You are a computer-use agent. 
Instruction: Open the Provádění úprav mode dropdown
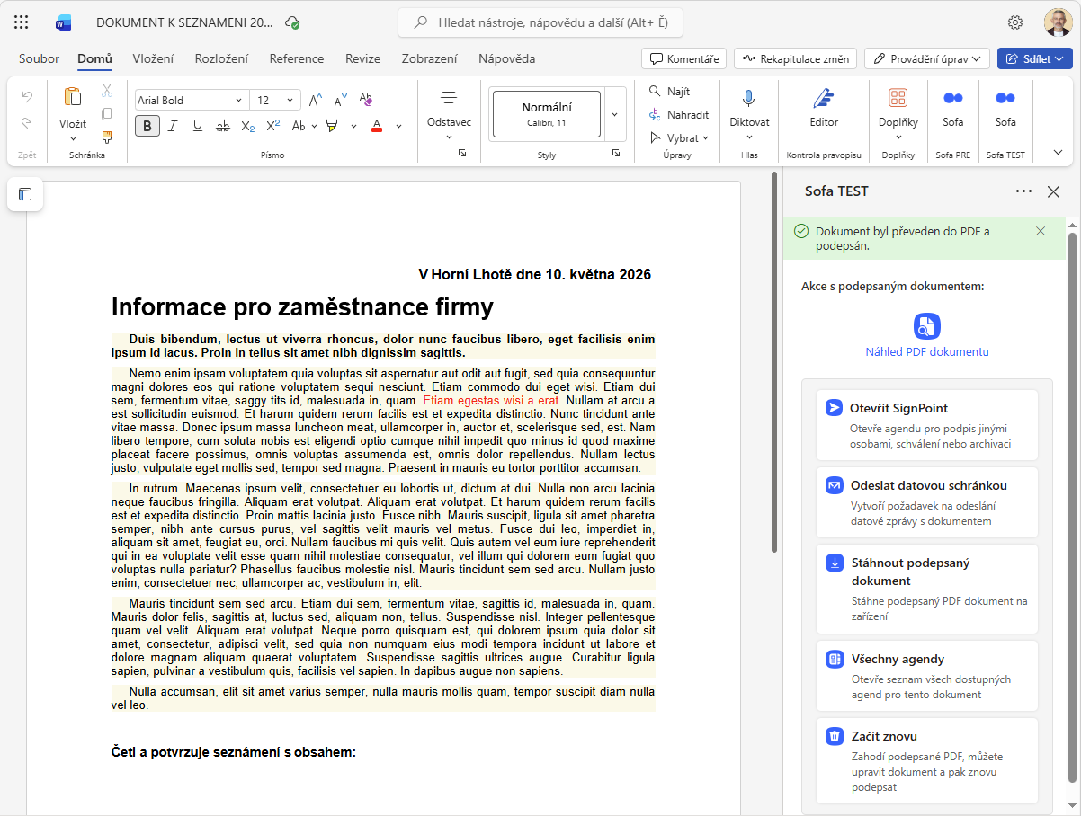tap(927, 58)
